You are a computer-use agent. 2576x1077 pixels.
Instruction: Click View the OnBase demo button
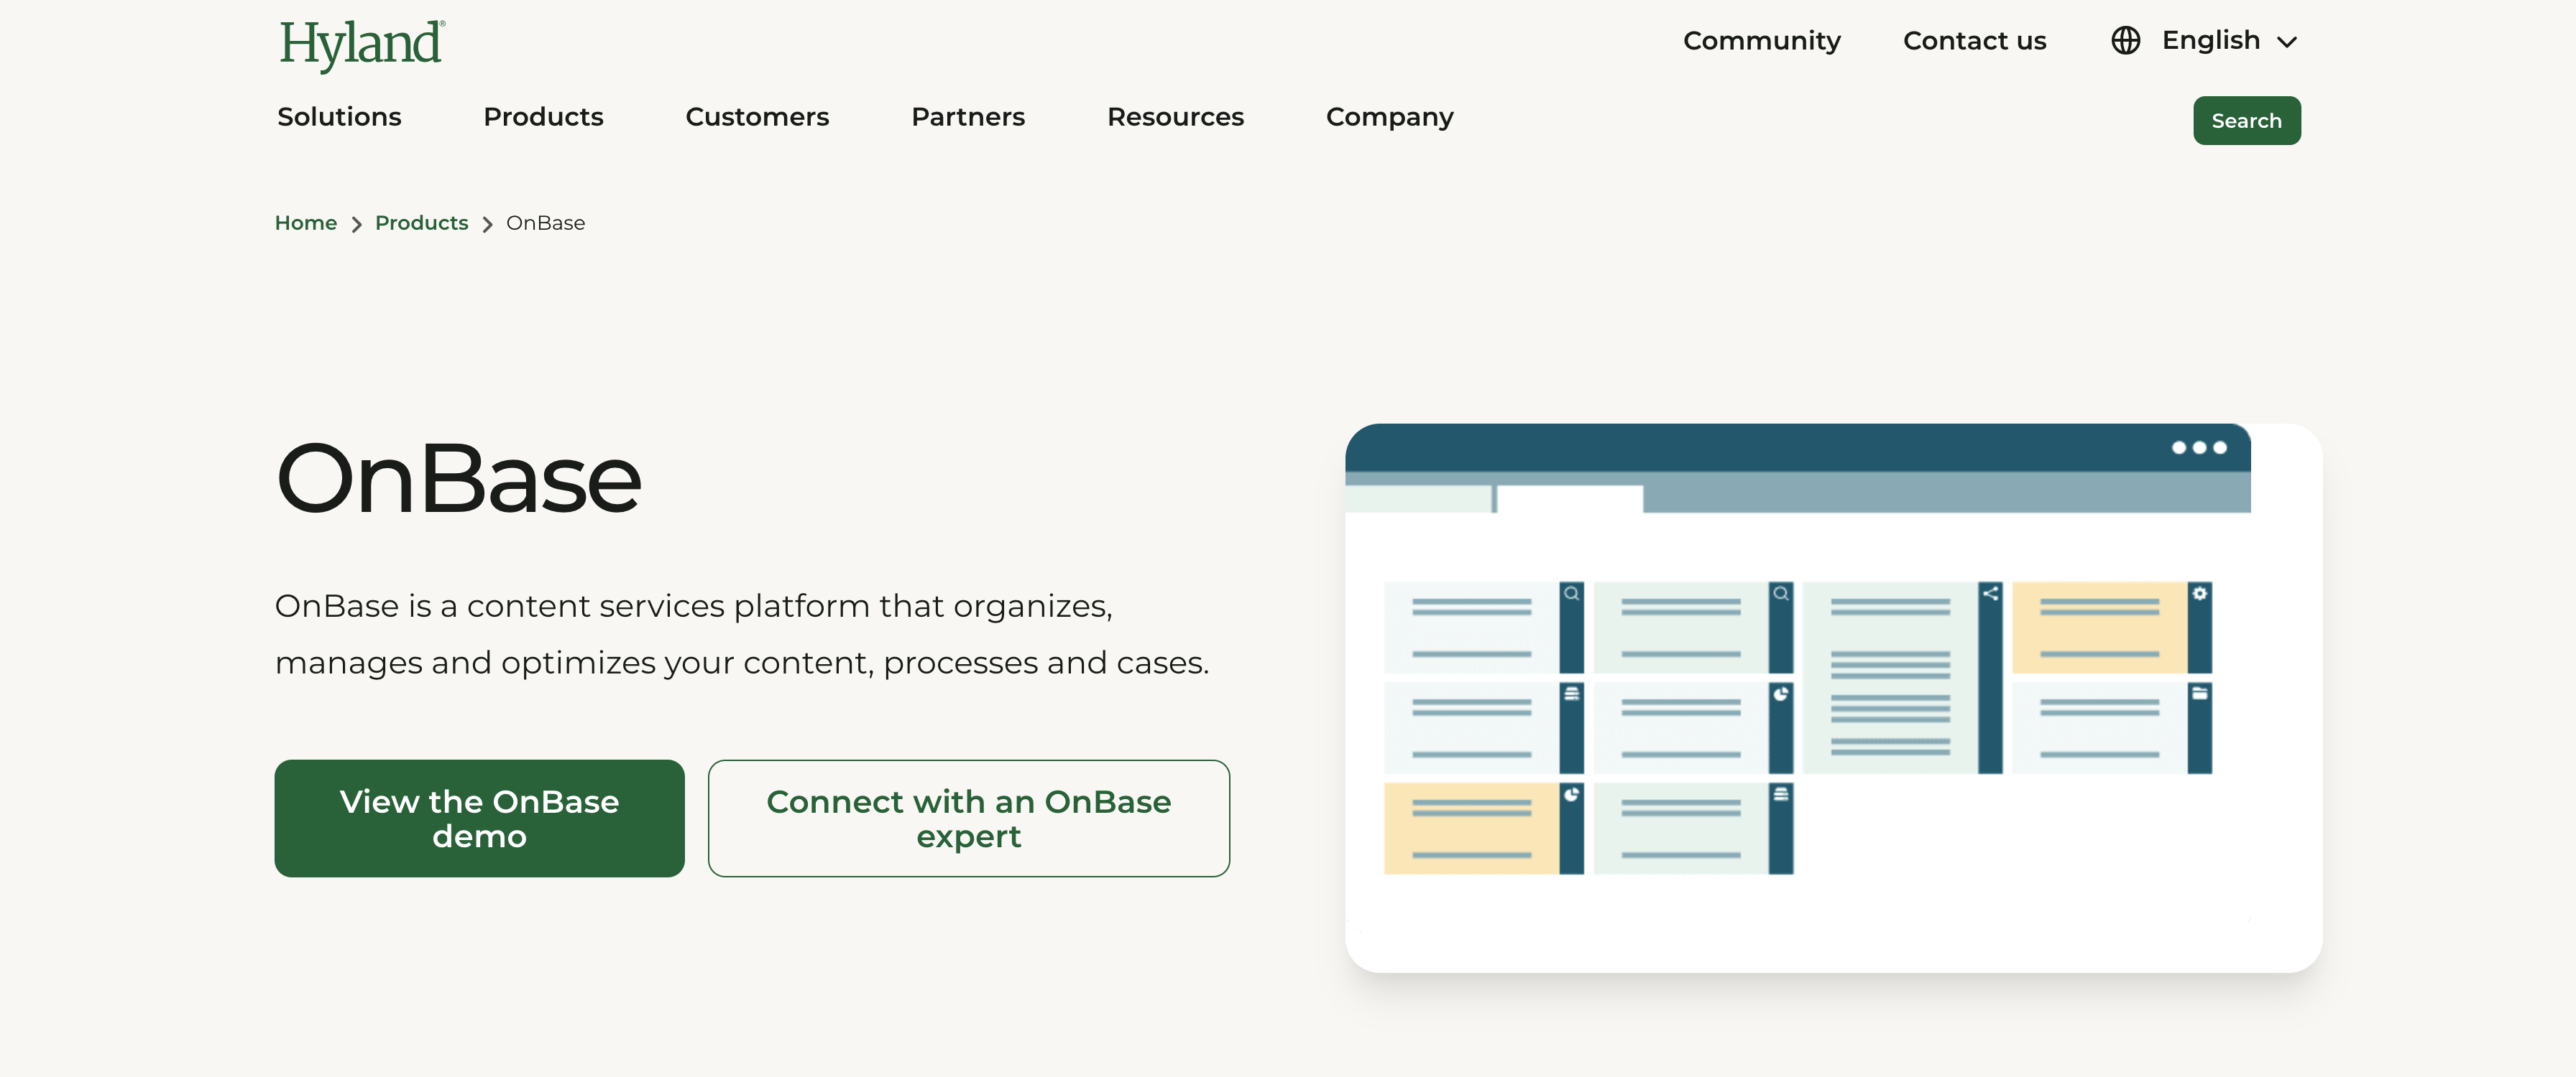[479, 819]
